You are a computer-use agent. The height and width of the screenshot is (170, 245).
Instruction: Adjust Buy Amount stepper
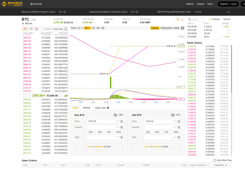(x=122, y=127)
